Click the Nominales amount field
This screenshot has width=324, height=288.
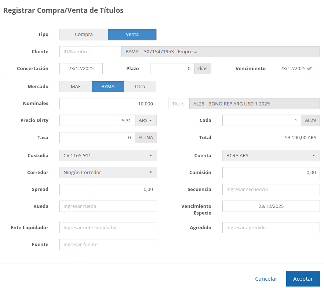[x=108, y=104]
